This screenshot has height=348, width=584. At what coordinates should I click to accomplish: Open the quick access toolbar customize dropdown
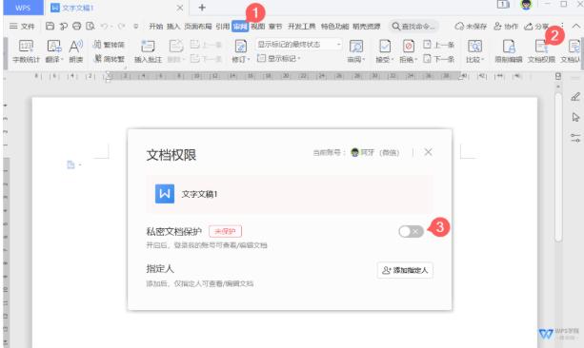tap(136, 26)
